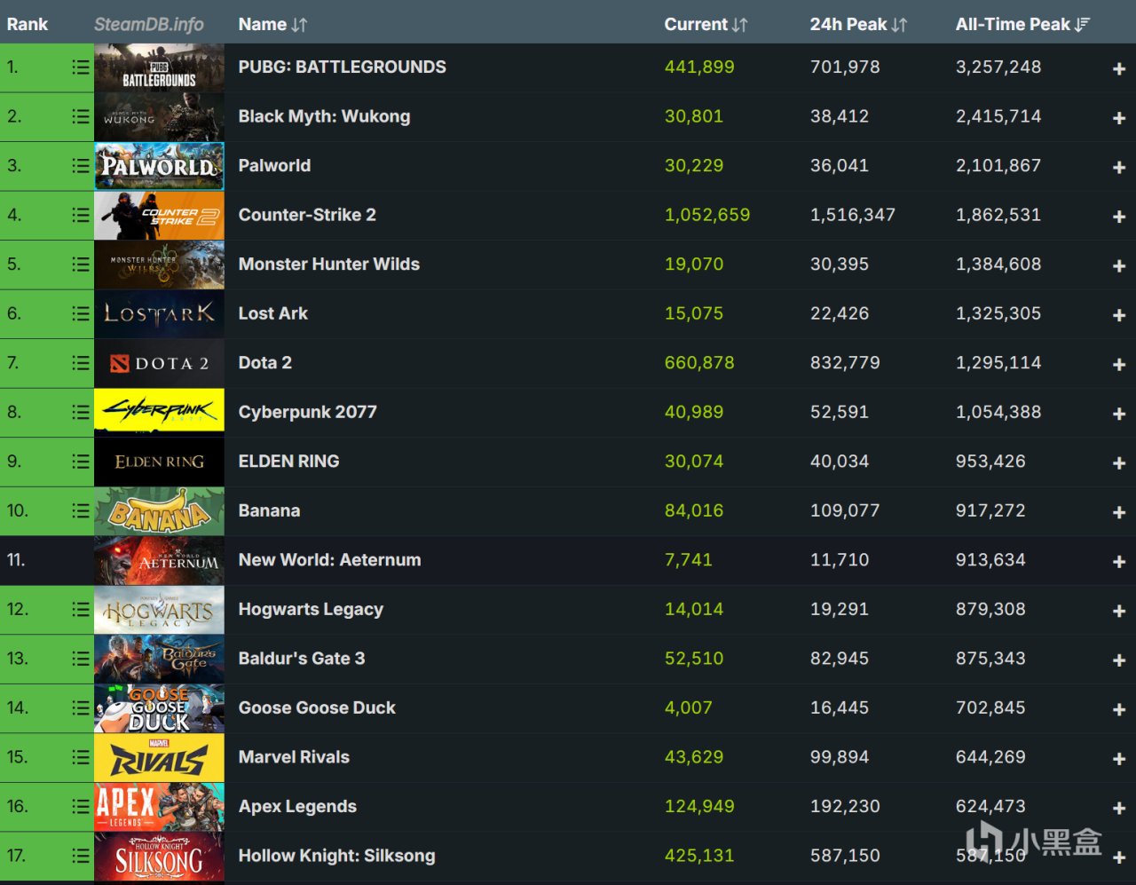Open the list icon in the Lost Ark row
The image size is (1136, 885).
point(81,313)
